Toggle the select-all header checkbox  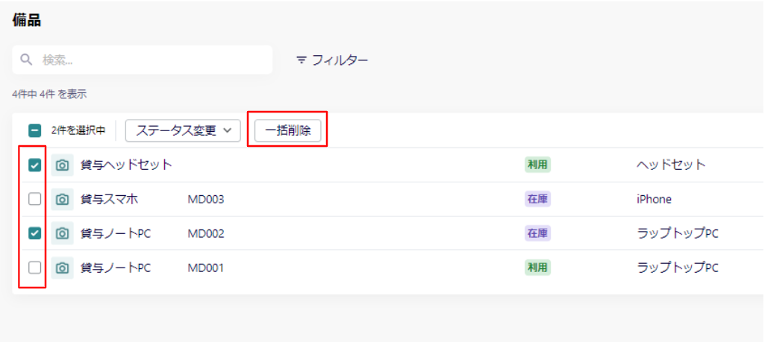coord(34,130)
